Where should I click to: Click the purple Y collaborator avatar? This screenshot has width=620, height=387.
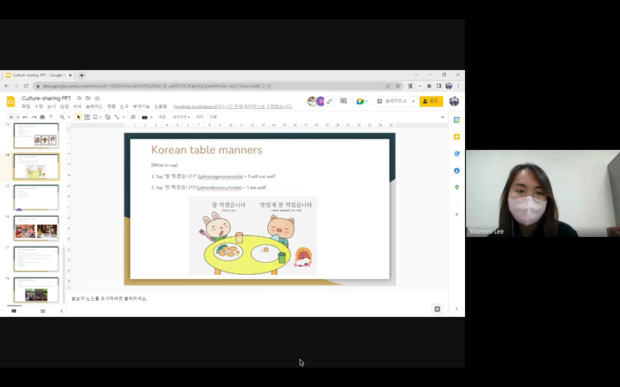pos(320,102)
